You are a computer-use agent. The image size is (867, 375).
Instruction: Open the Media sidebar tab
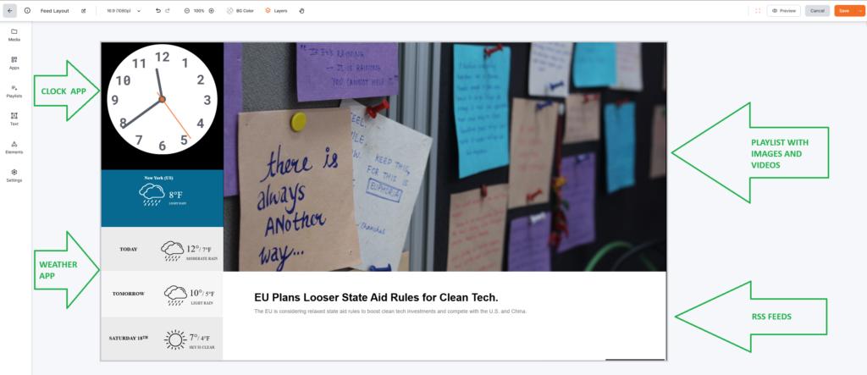[x=14, y=35]
